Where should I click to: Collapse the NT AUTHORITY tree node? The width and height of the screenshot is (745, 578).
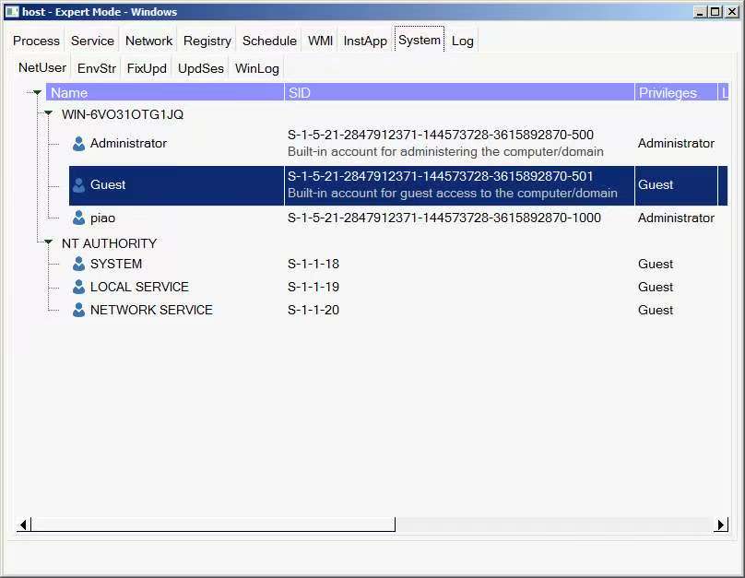[48, 243]
